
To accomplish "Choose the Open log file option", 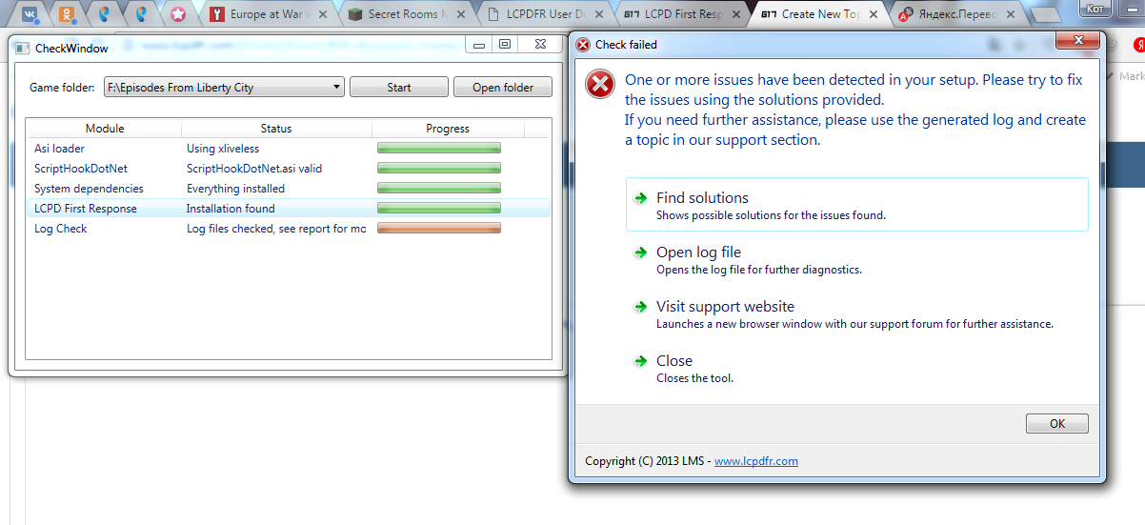I will (856, 258).
